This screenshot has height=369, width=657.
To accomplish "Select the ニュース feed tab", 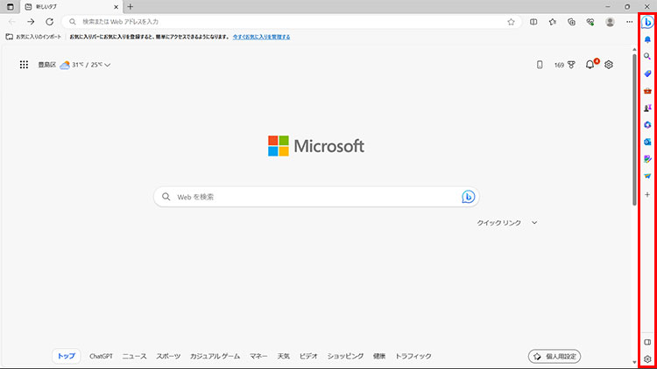I will pyautogui.click(x=134, y=357).
